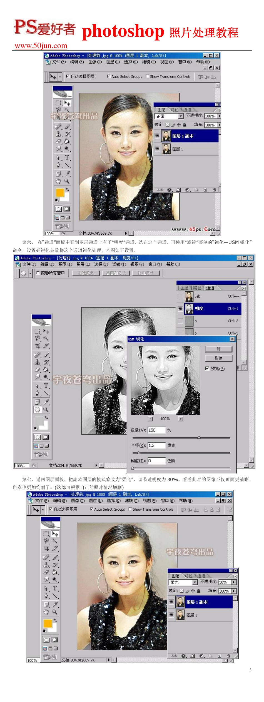Jump to ImageReady from 明度/8 window toolbox
Viewport: 264px width, 702px height.
[x=41, y=455]
